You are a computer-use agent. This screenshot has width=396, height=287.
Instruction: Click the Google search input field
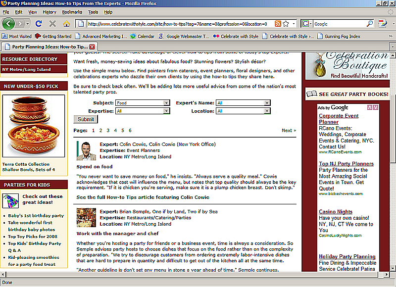coord(342,23)
